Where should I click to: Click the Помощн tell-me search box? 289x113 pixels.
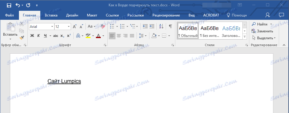tap(237, 15)
